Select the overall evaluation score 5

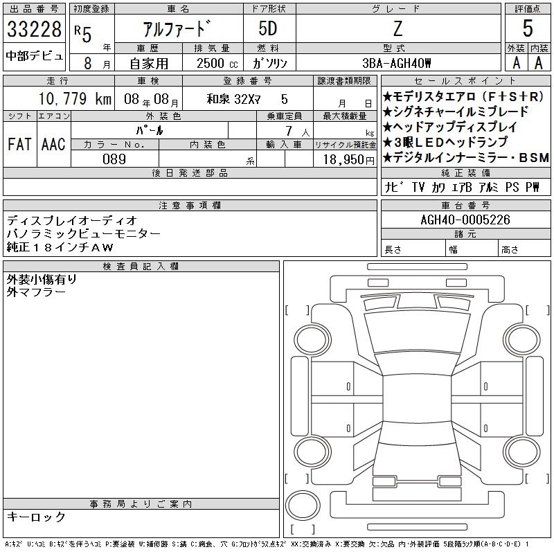pos(528,29)
